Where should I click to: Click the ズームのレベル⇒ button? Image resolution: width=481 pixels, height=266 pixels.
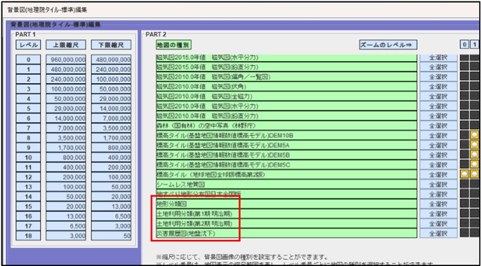[x=388, y=45]
